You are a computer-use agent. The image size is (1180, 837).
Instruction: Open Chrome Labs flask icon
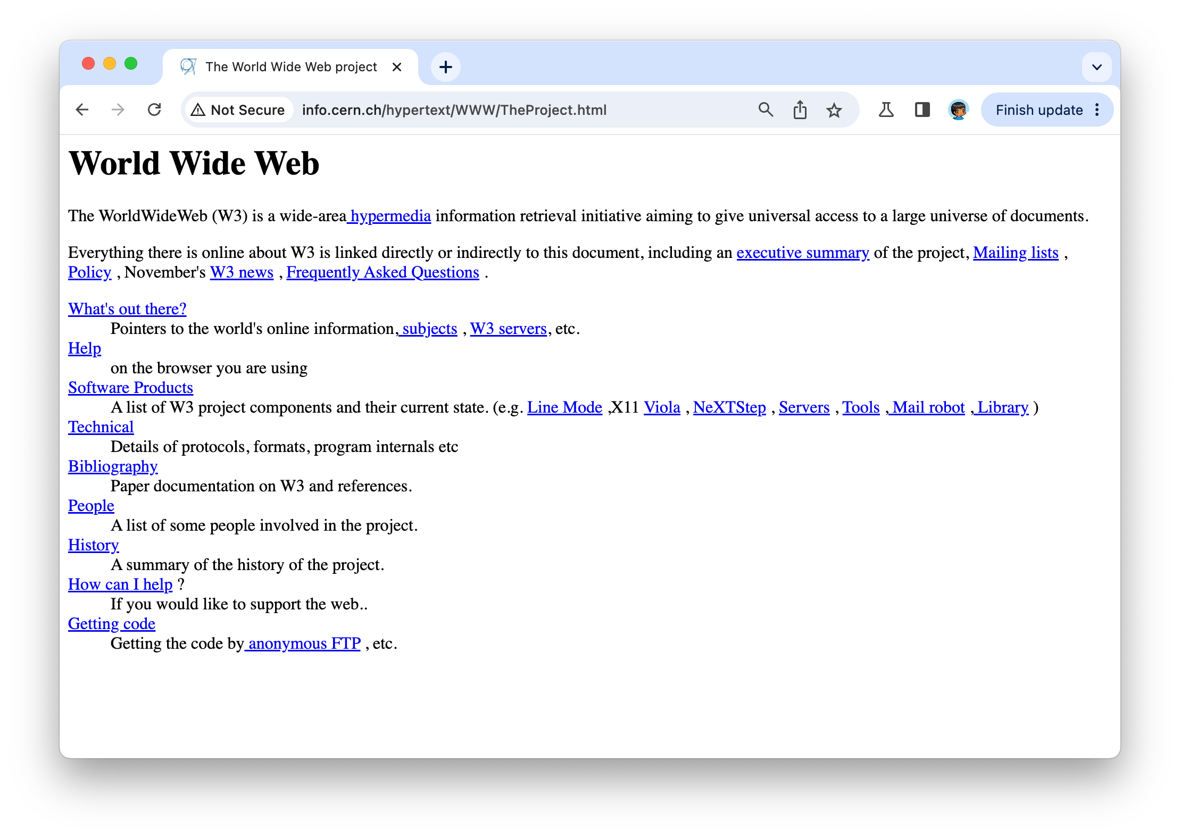pyautogui.click(x=886, y=110)
